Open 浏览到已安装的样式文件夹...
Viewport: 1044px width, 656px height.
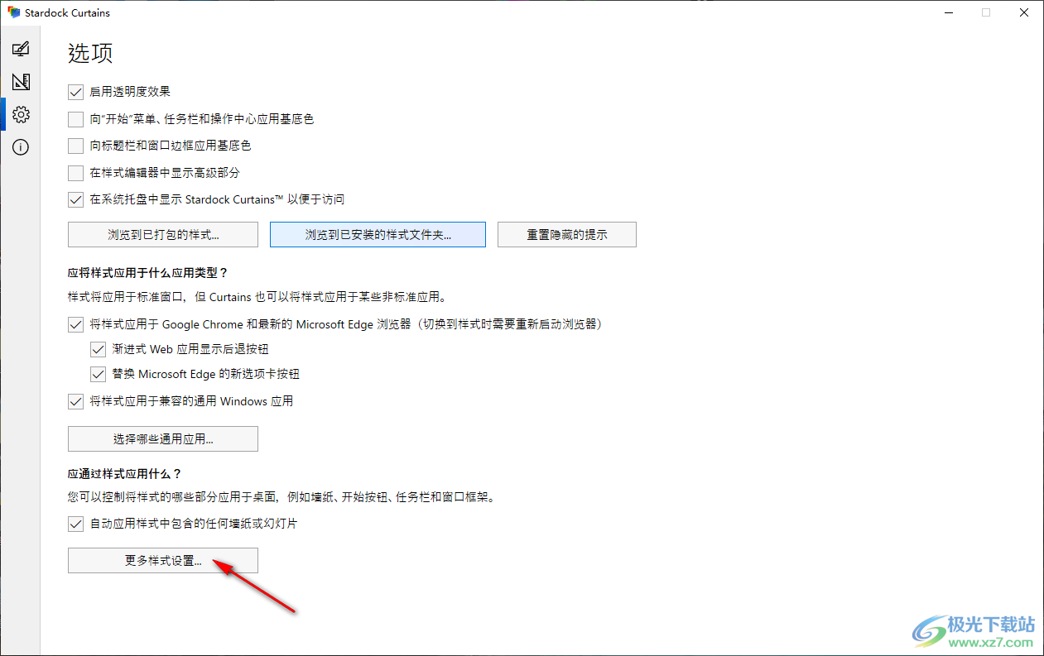[378, 234]
